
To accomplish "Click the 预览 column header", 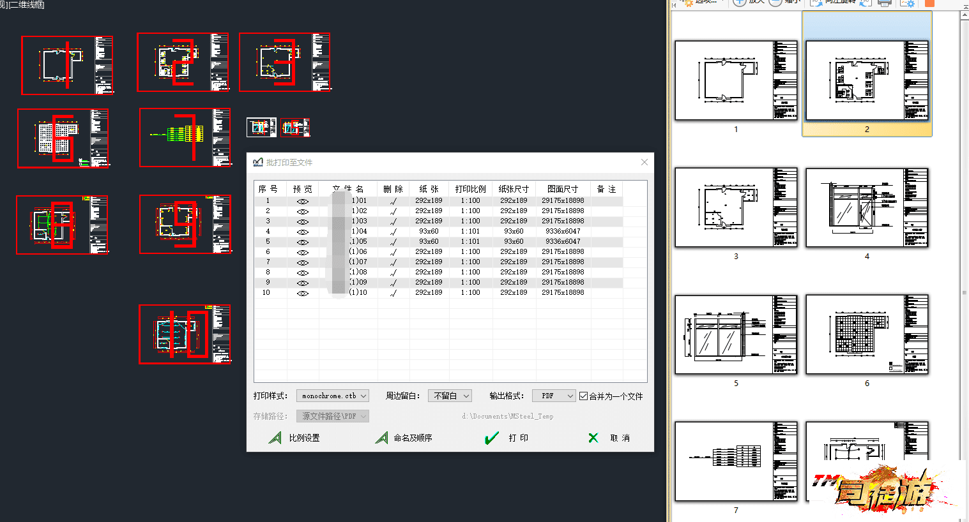I will (x=303, y=189).
